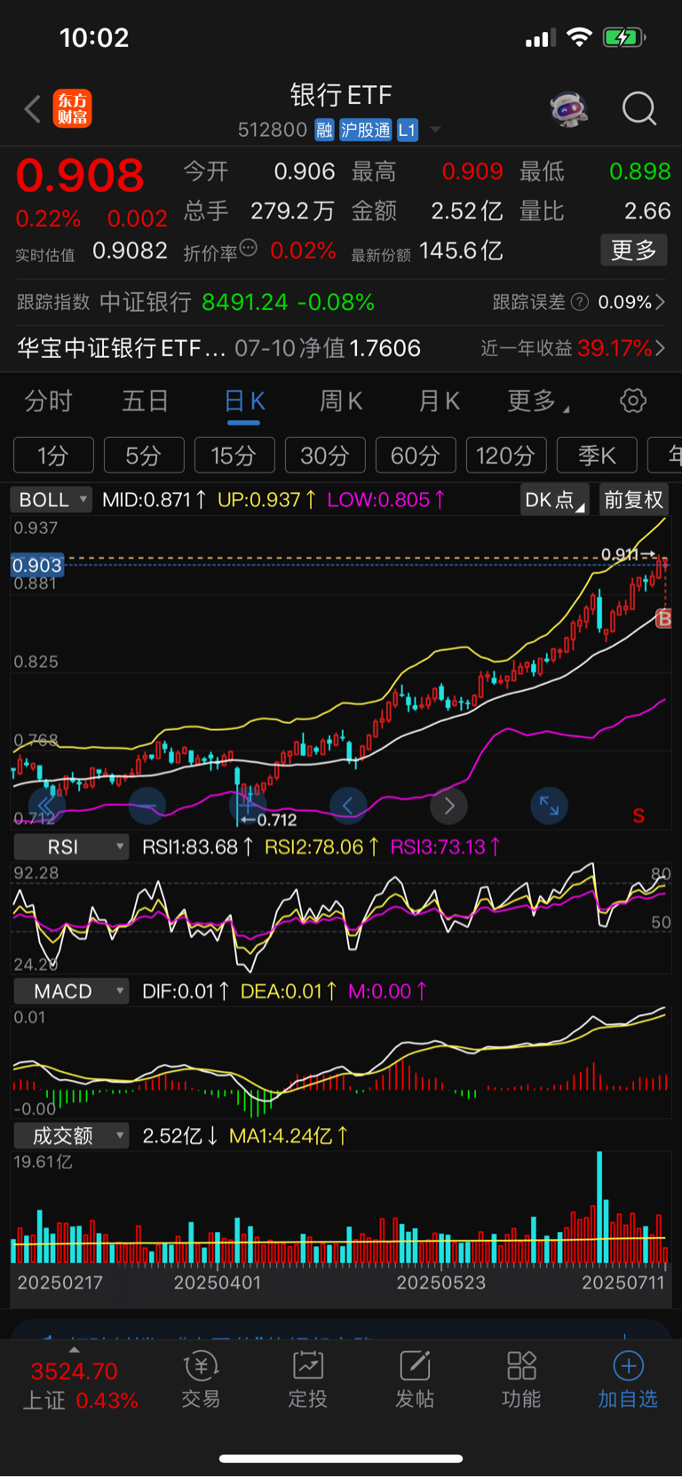Viewport: 682px width, 1477px height.
Task: Select 60分 interval
Action: 416,456
